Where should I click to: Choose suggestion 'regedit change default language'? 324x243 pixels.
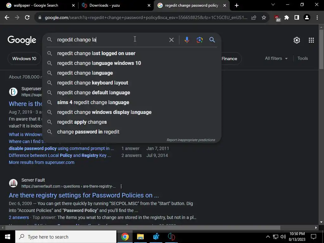[x=132, y=93]
